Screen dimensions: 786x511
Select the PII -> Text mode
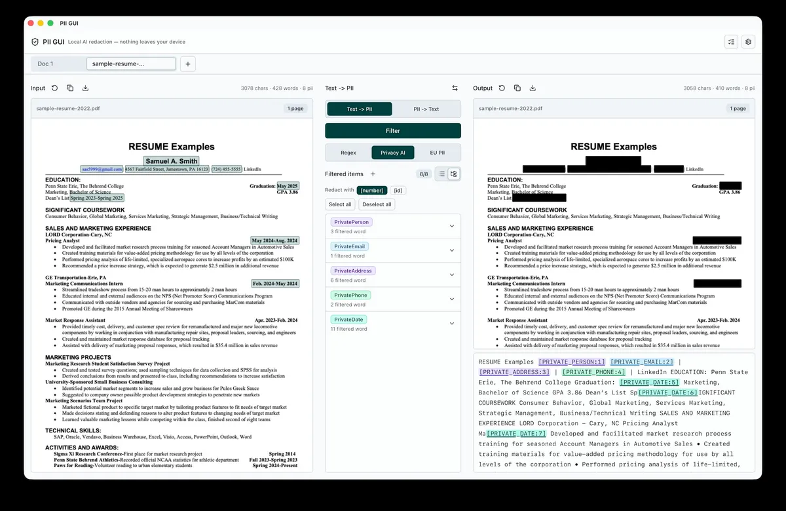coord(426,109)
